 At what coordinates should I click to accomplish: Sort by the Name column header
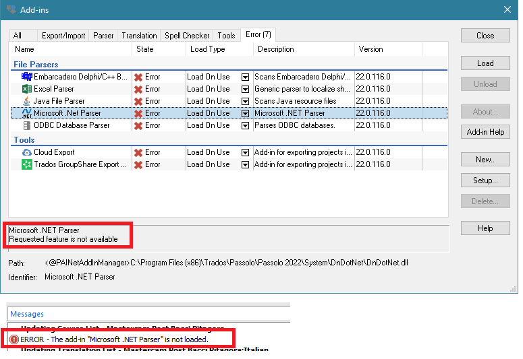coord(71,49)
